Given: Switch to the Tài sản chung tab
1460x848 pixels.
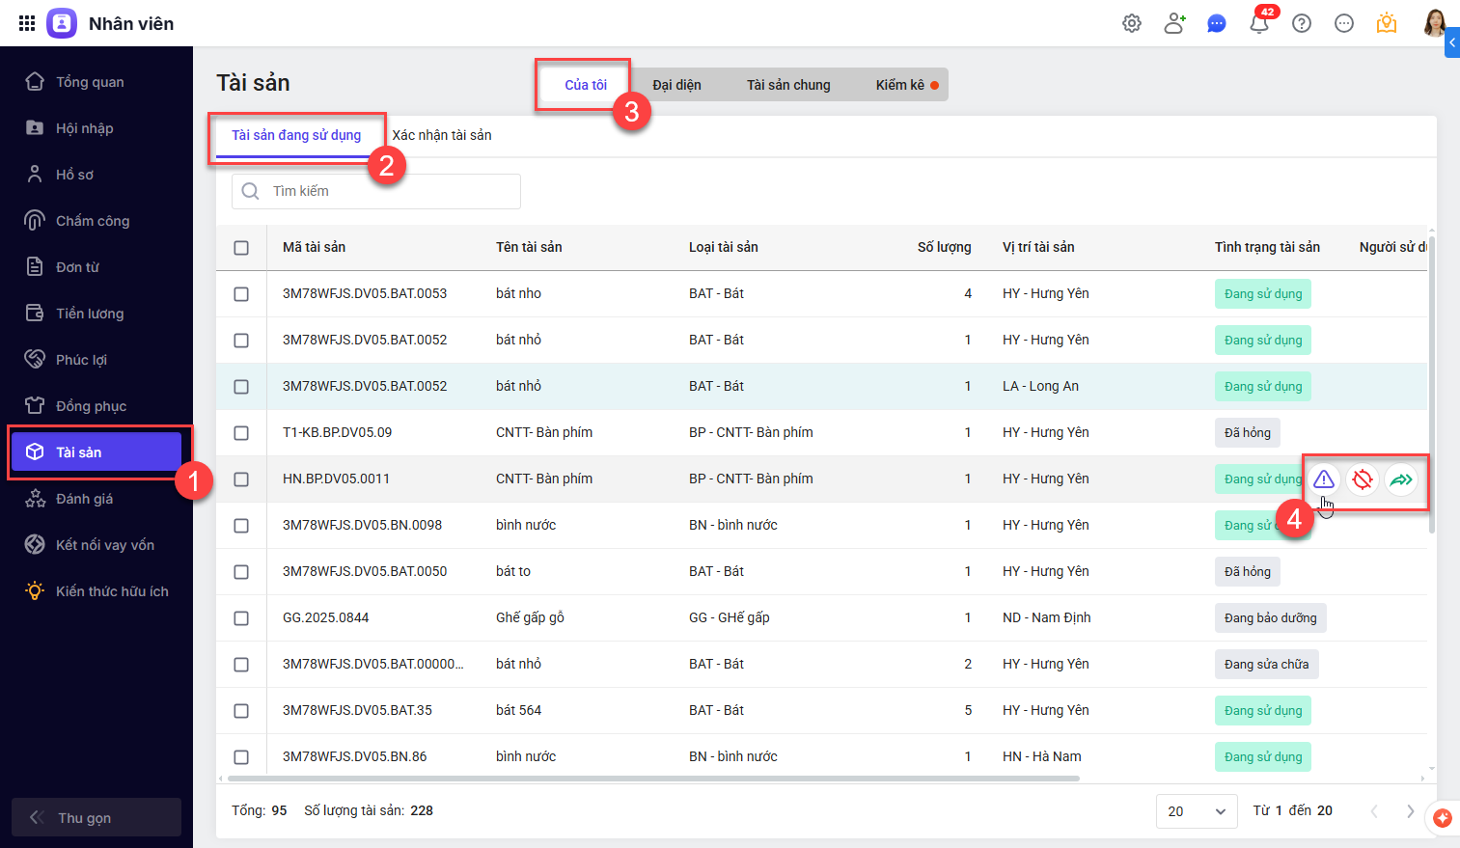Looking at the screenshot, I should tap(788, 85).
